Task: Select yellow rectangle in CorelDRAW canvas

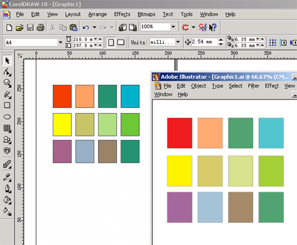Action: (x=62, y=124)
